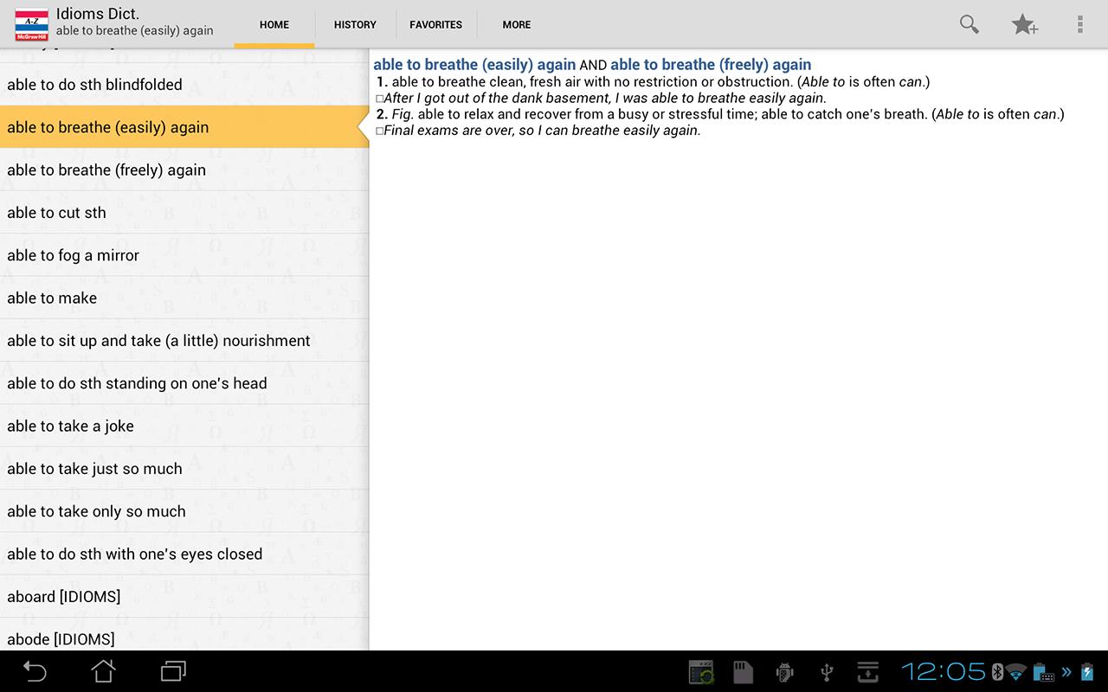This screenshot has height=692, width=1108.
Task: Open the FAVORITES tab
Action: [435, 24]
